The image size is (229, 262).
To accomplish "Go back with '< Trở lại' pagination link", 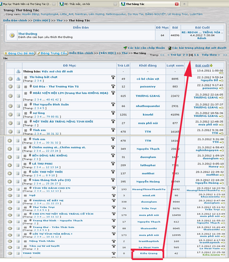I will click(174, 55).
